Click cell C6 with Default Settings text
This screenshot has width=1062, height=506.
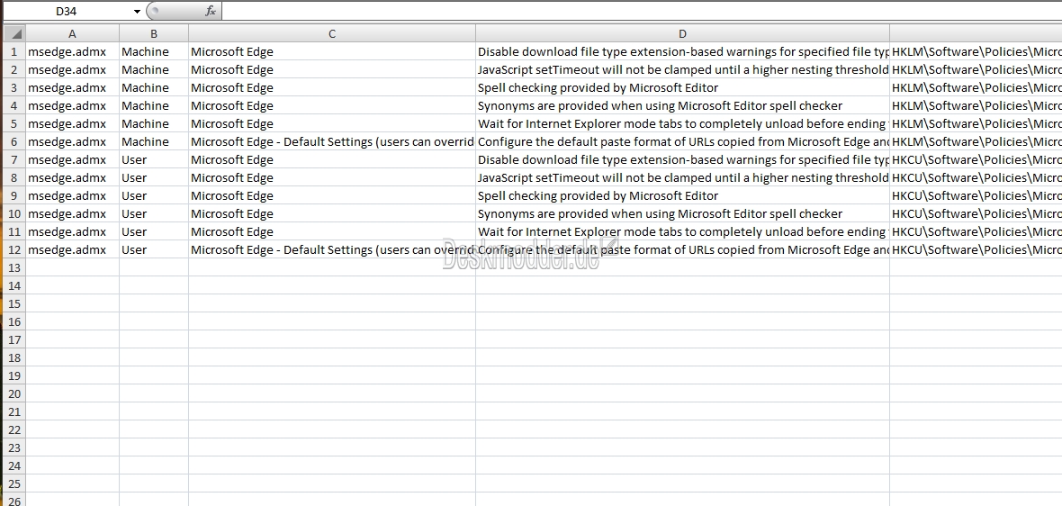332,141
